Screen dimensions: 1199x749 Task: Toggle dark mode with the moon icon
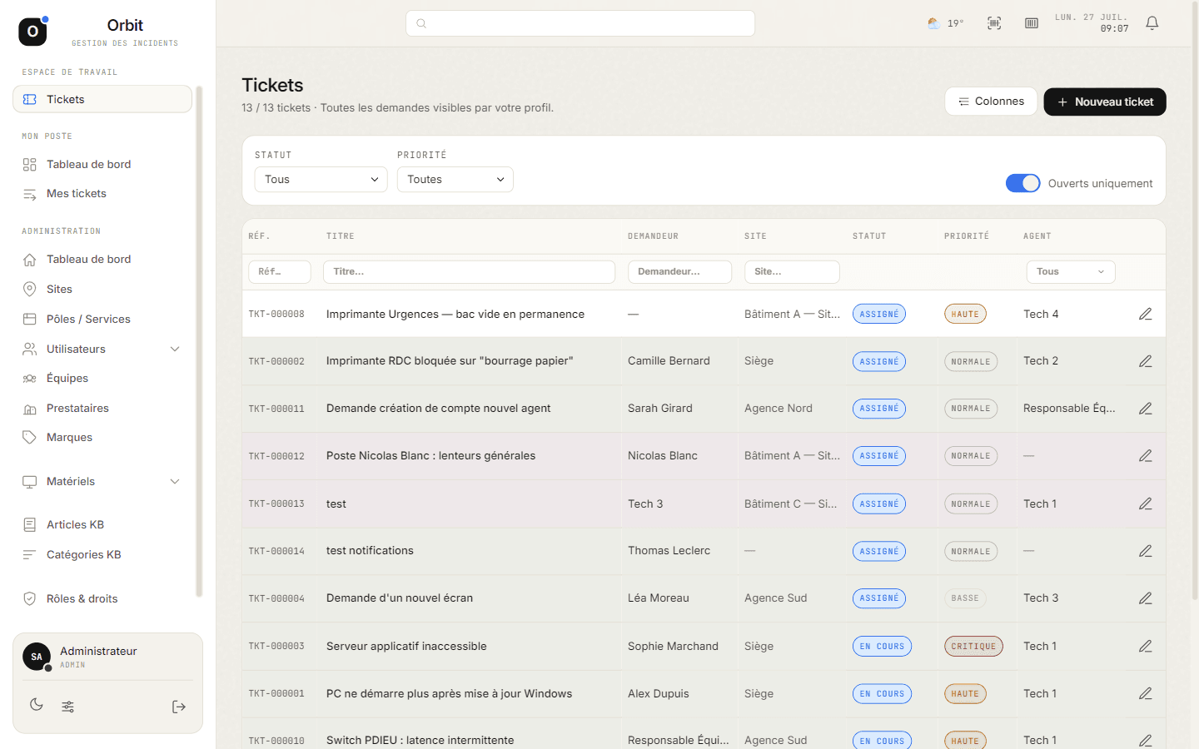[x=37, y=705]
